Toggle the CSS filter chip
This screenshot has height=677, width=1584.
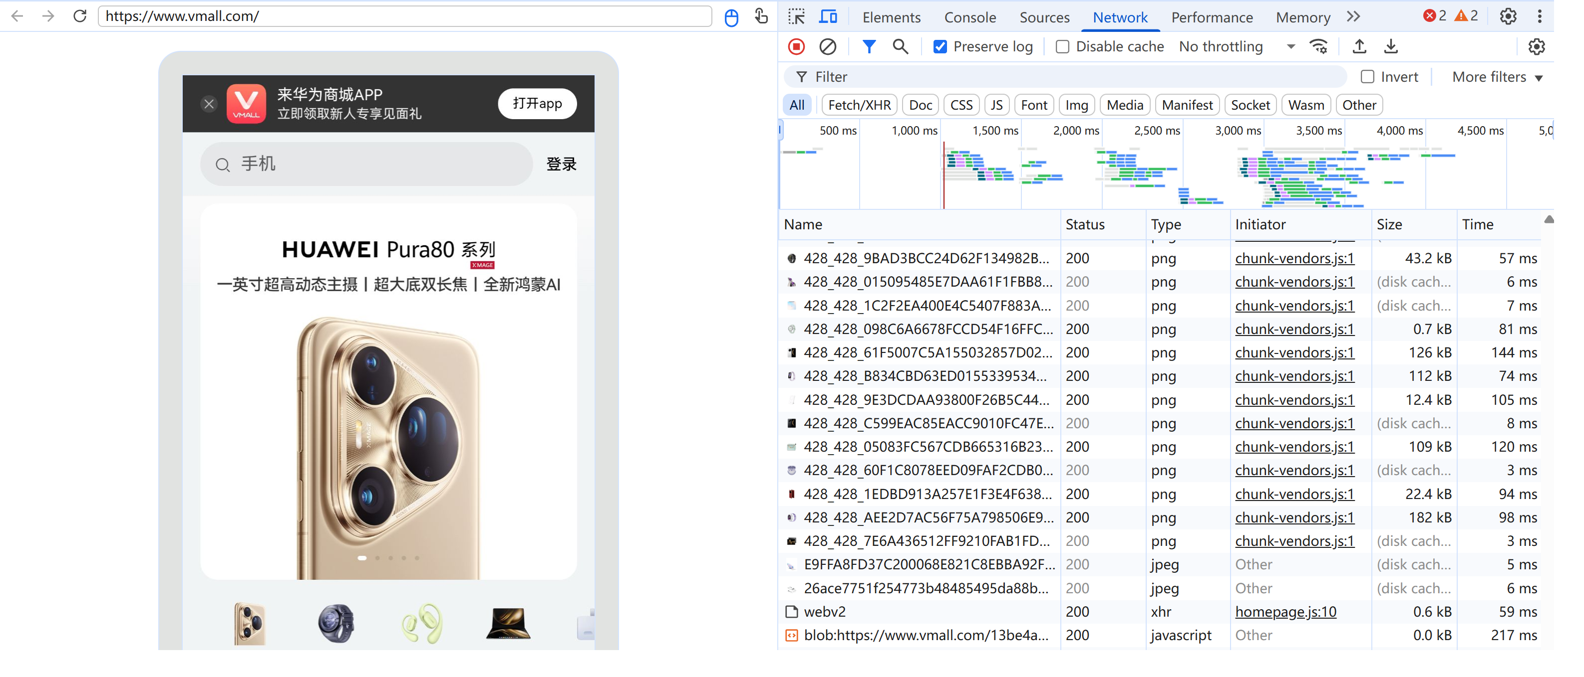961,105
